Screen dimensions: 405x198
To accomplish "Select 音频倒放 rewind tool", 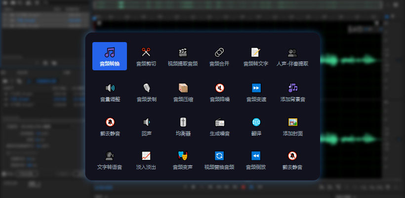I will click(x=256, y=160).
